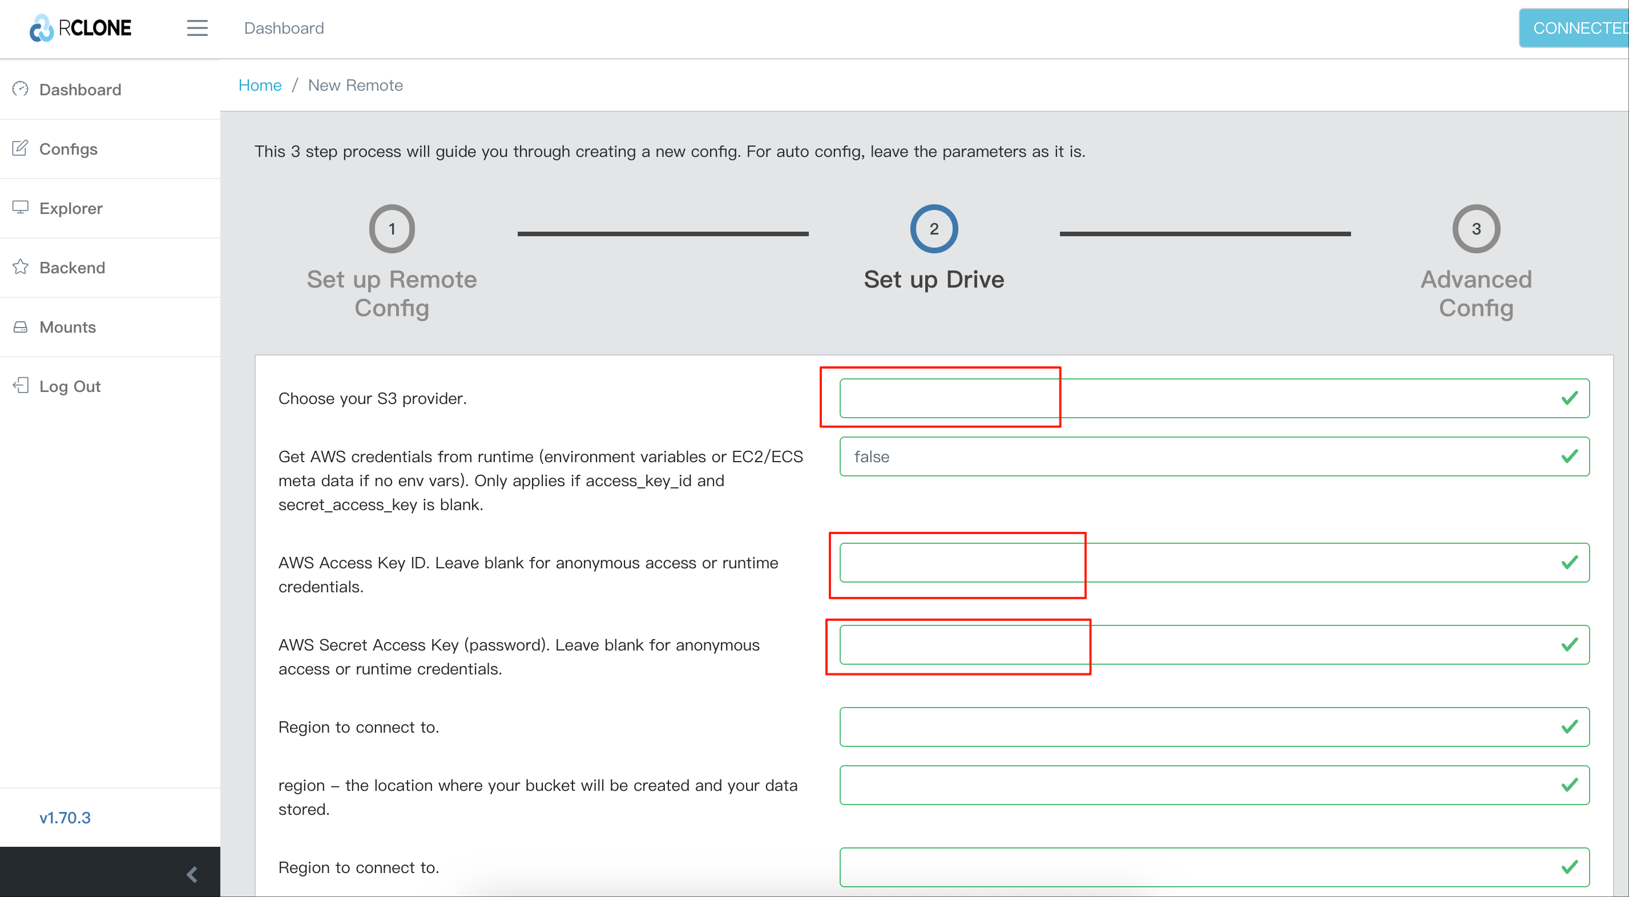Click the Explorer monitor icon in sidebar
This screenshot has height=897, width=1629.
[20, 208]
